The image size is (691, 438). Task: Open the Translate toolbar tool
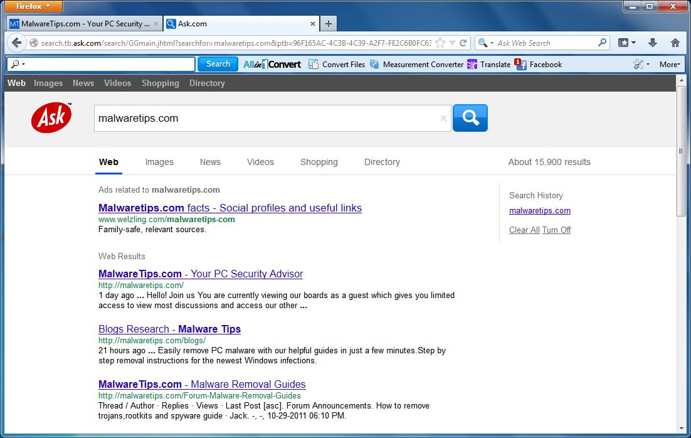[x=488, y=65]
